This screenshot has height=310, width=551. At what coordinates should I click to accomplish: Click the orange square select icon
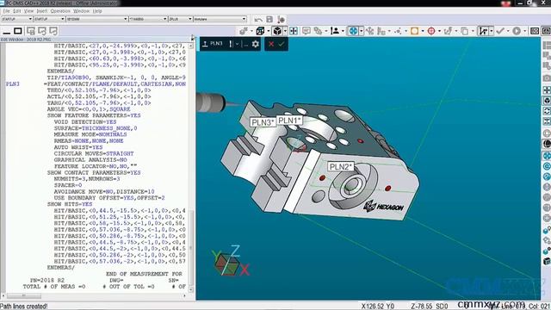pyautogui.click(x=415, y=31)
